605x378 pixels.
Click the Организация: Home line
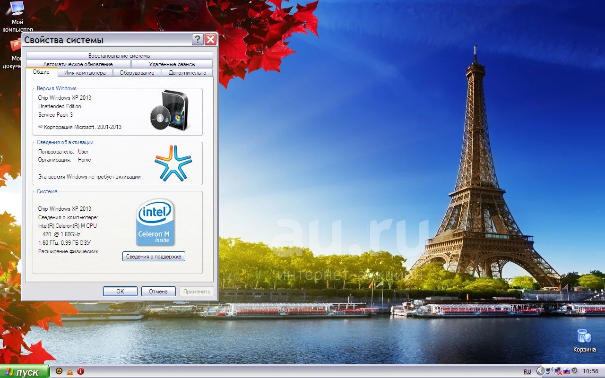click(x=65, y=160)
